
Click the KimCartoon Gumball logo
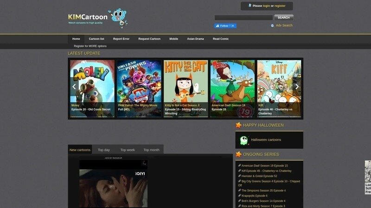coord(98,18)
